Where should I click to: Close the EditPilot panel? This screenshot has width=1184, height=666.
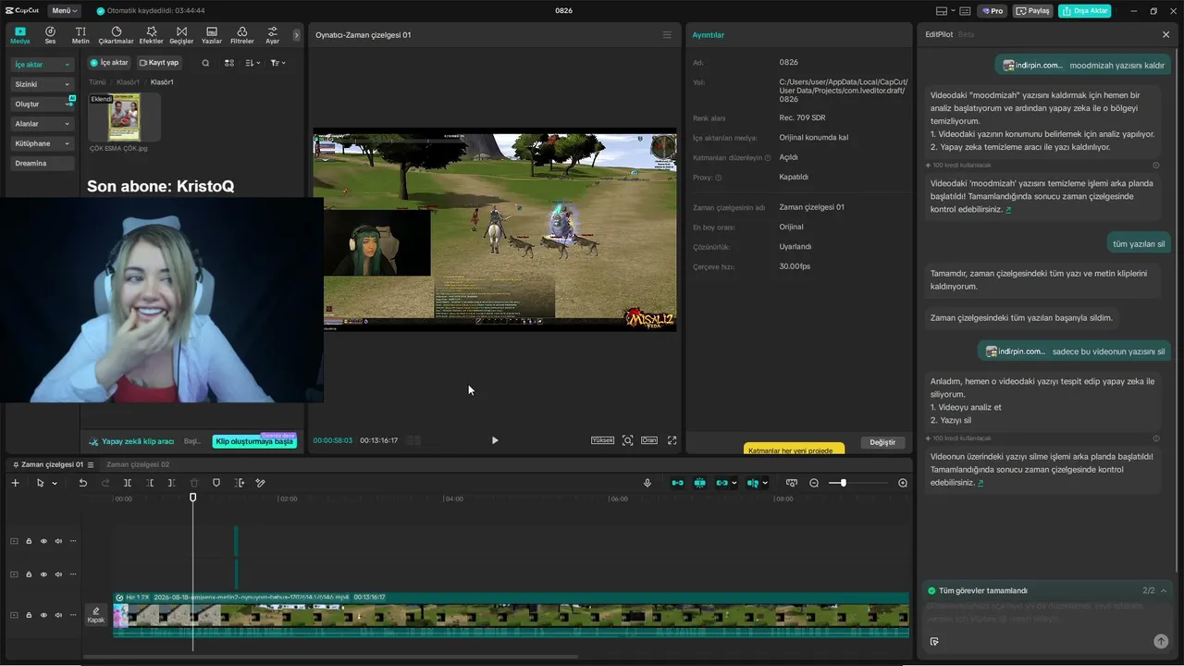tap(1165, 34)
